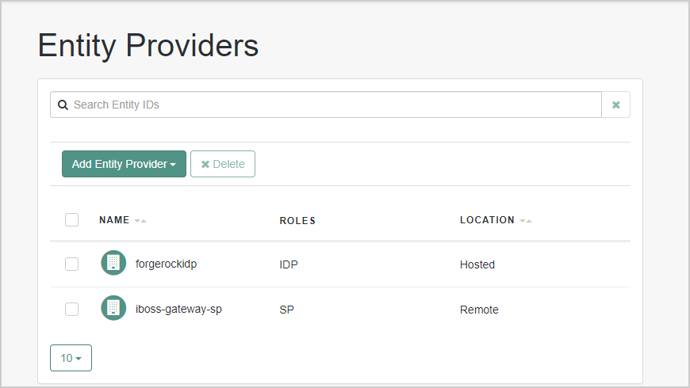Click the NAME column header

click(114, 220)
